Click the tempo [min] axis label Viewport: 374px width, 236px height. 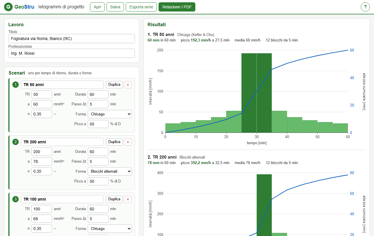[x=257, y=143]
